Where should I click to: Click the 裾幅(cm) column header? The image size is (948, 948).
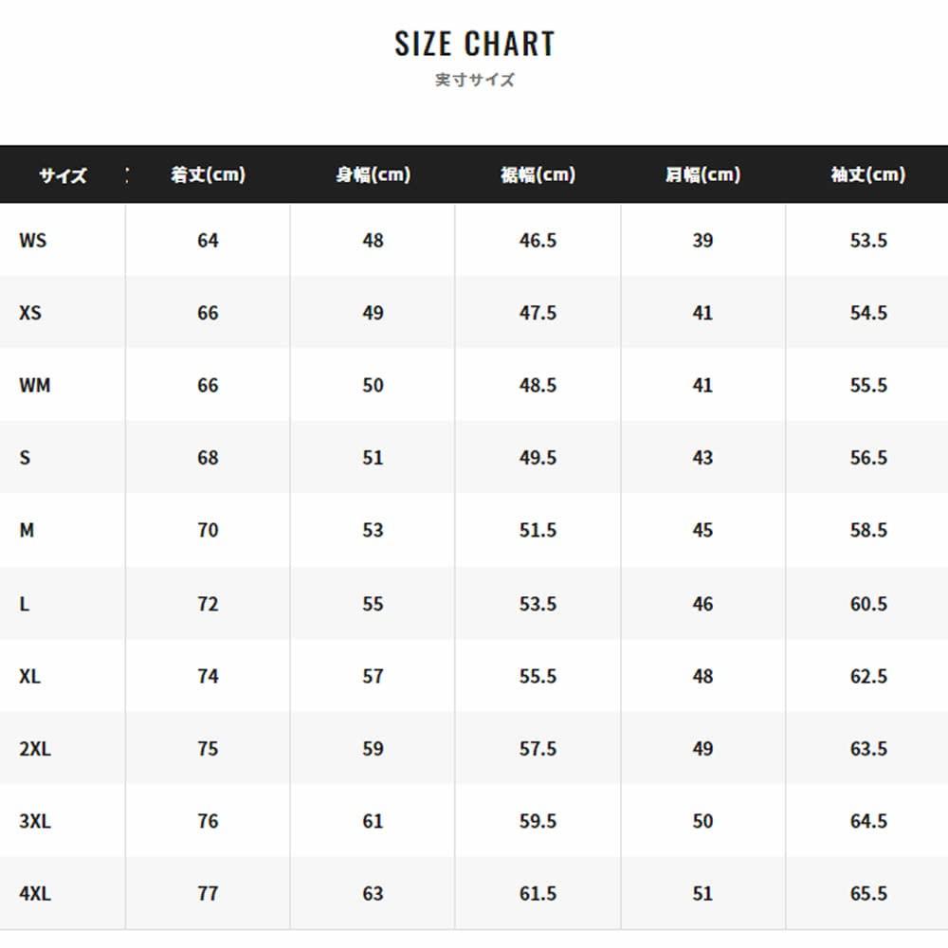(538, 174)
